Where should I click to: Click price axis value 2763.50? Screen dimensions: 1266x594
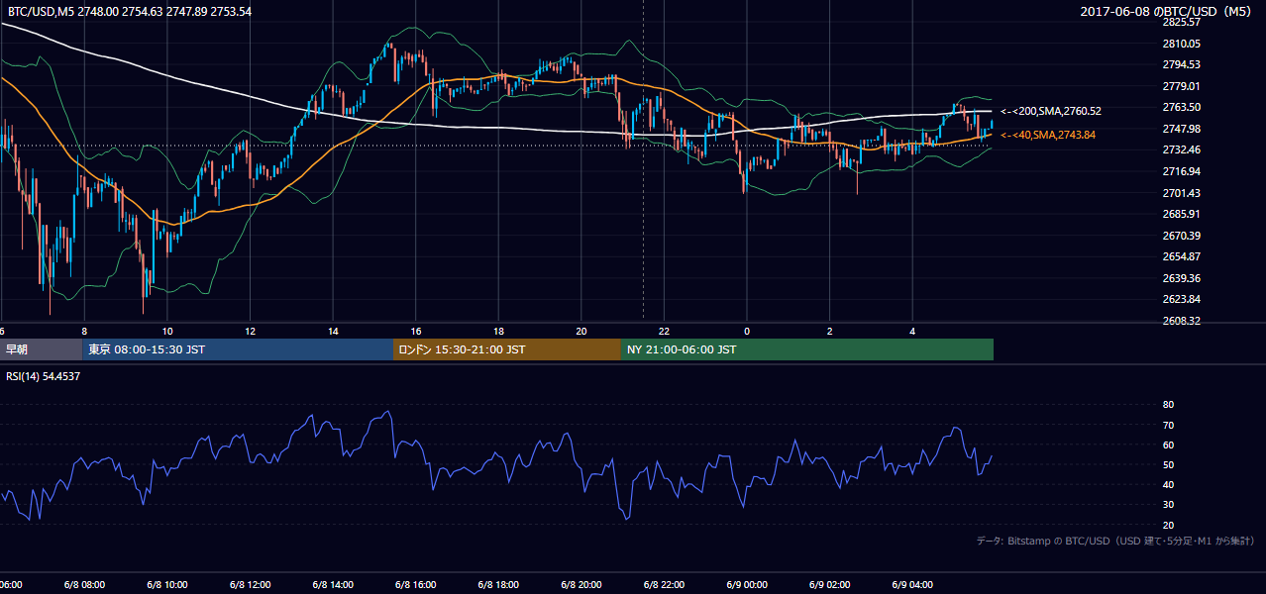coord(1182,107)
